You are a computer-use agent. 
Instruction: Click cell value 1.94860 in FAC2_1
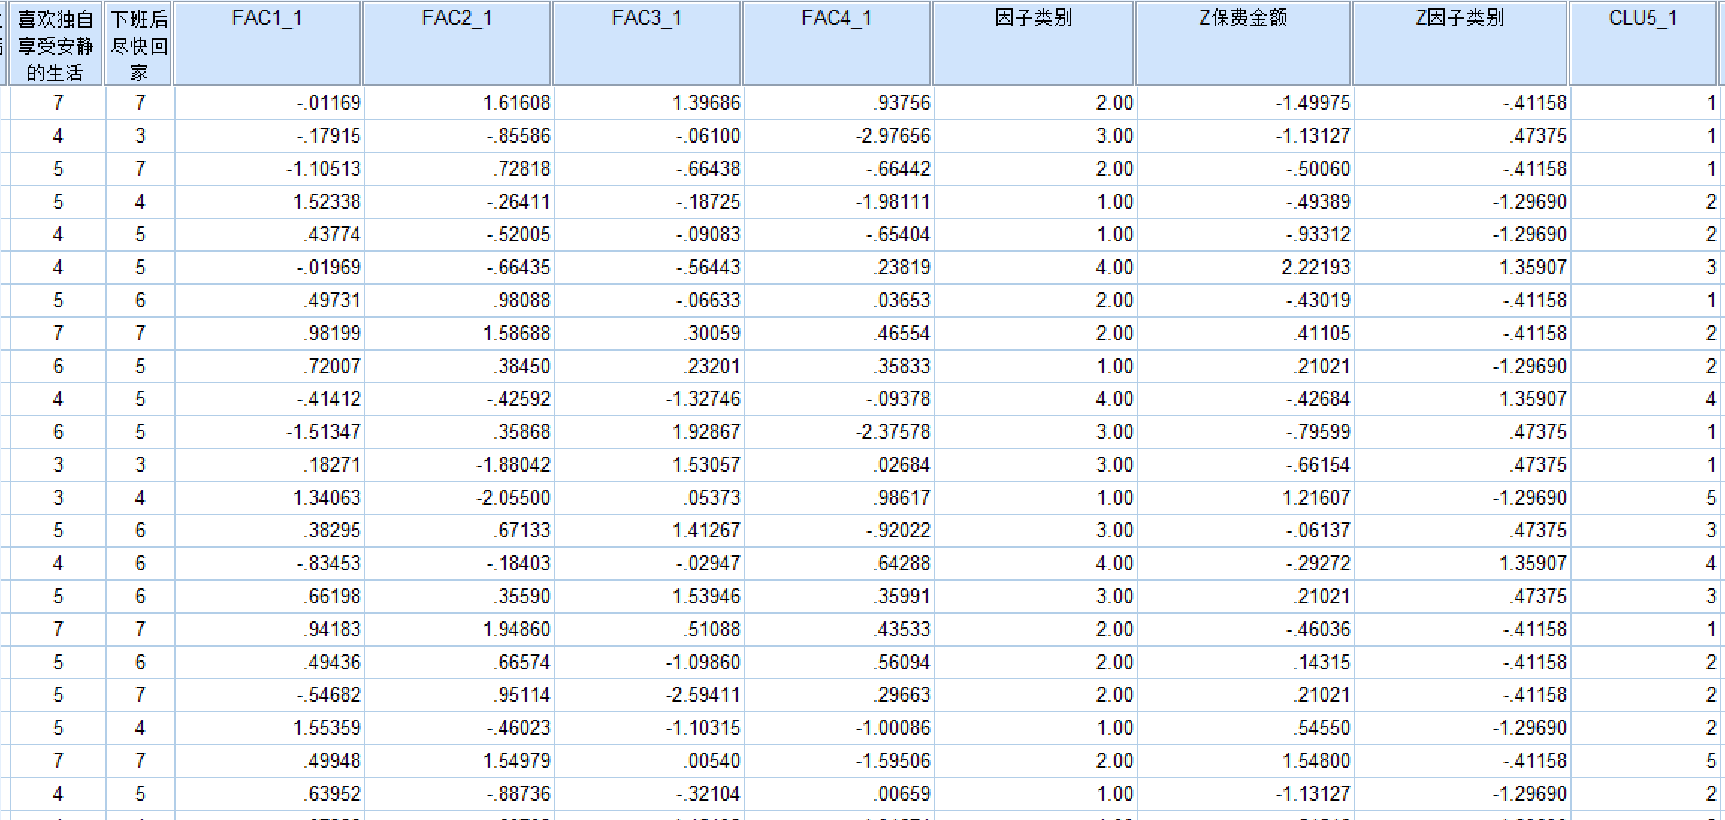[x=459, y=629]
